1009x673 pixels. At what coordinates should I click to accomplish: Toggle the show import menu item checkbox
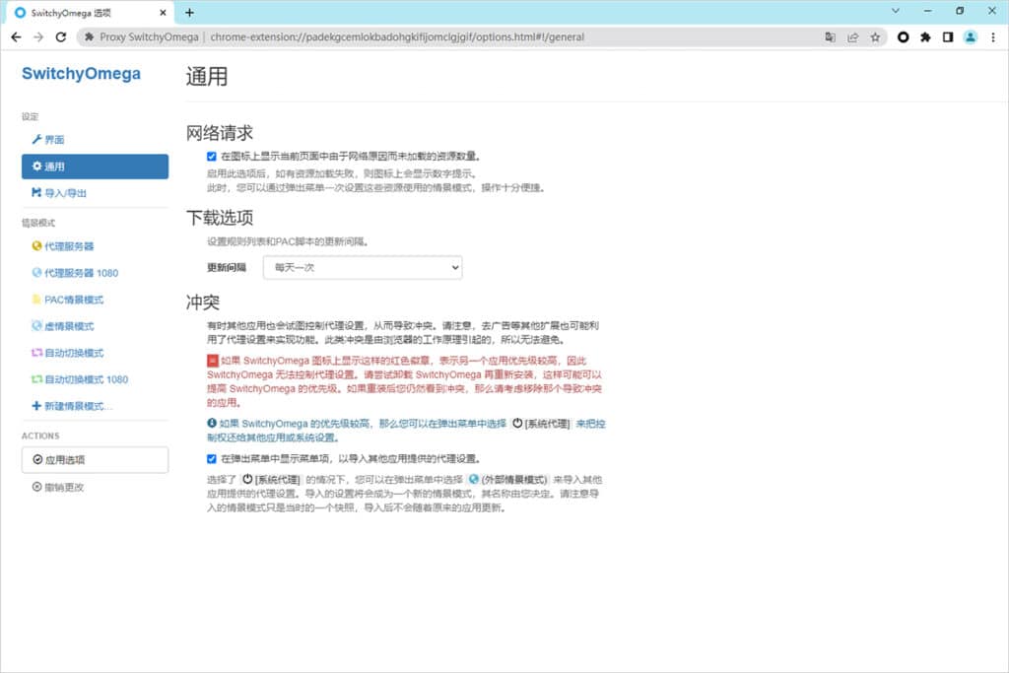point(211,459)
